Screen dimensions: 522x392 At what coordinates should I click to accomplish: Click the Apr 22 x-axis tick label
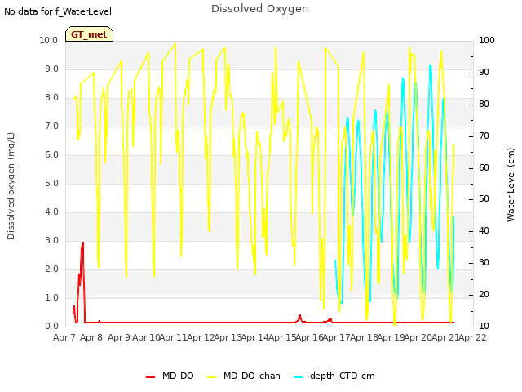[472, 337]
